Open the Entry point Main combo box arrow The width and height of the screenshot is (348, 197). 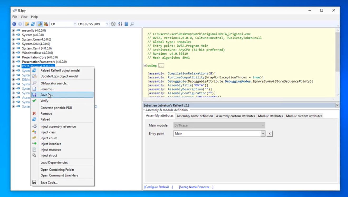tap(263, 134)
